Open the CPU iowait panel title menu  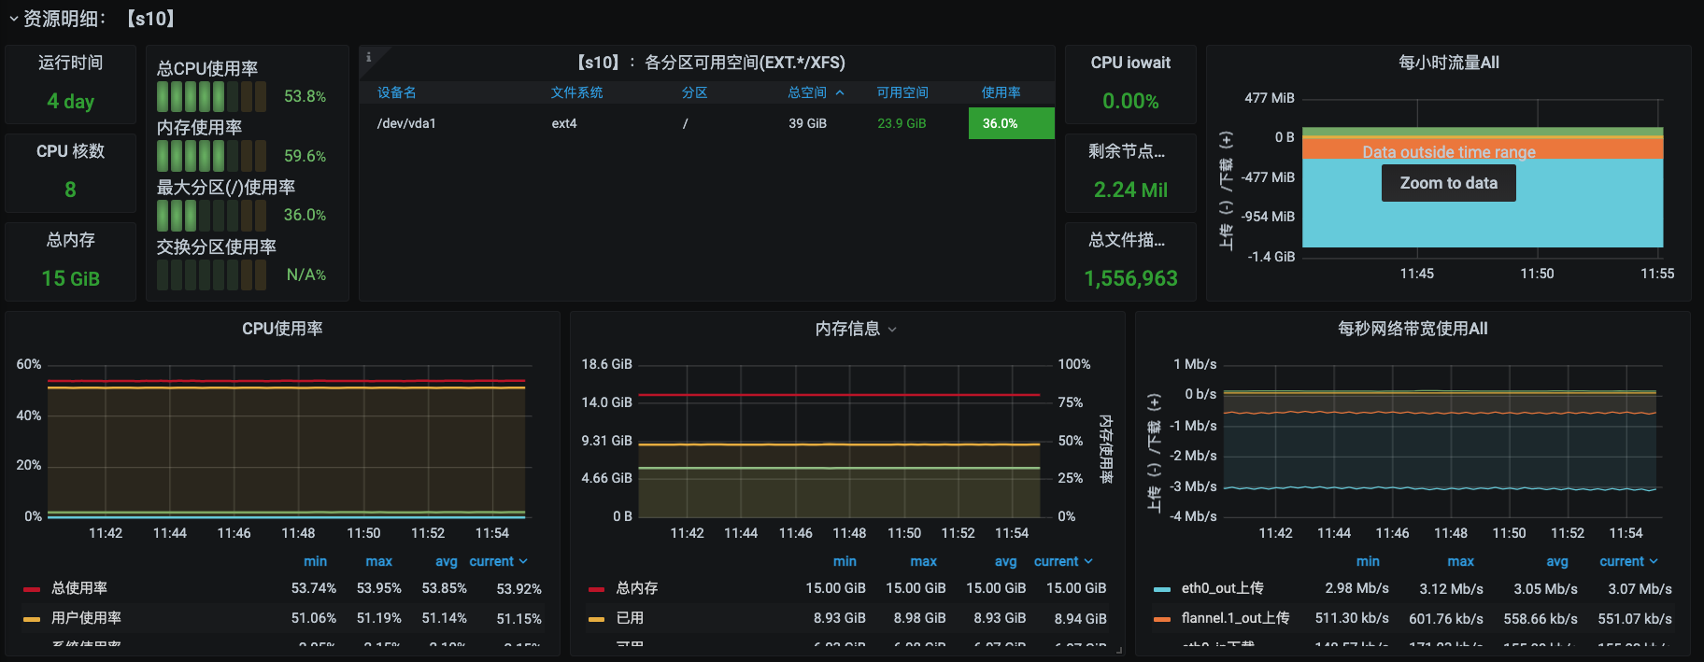pos(1130,63)
